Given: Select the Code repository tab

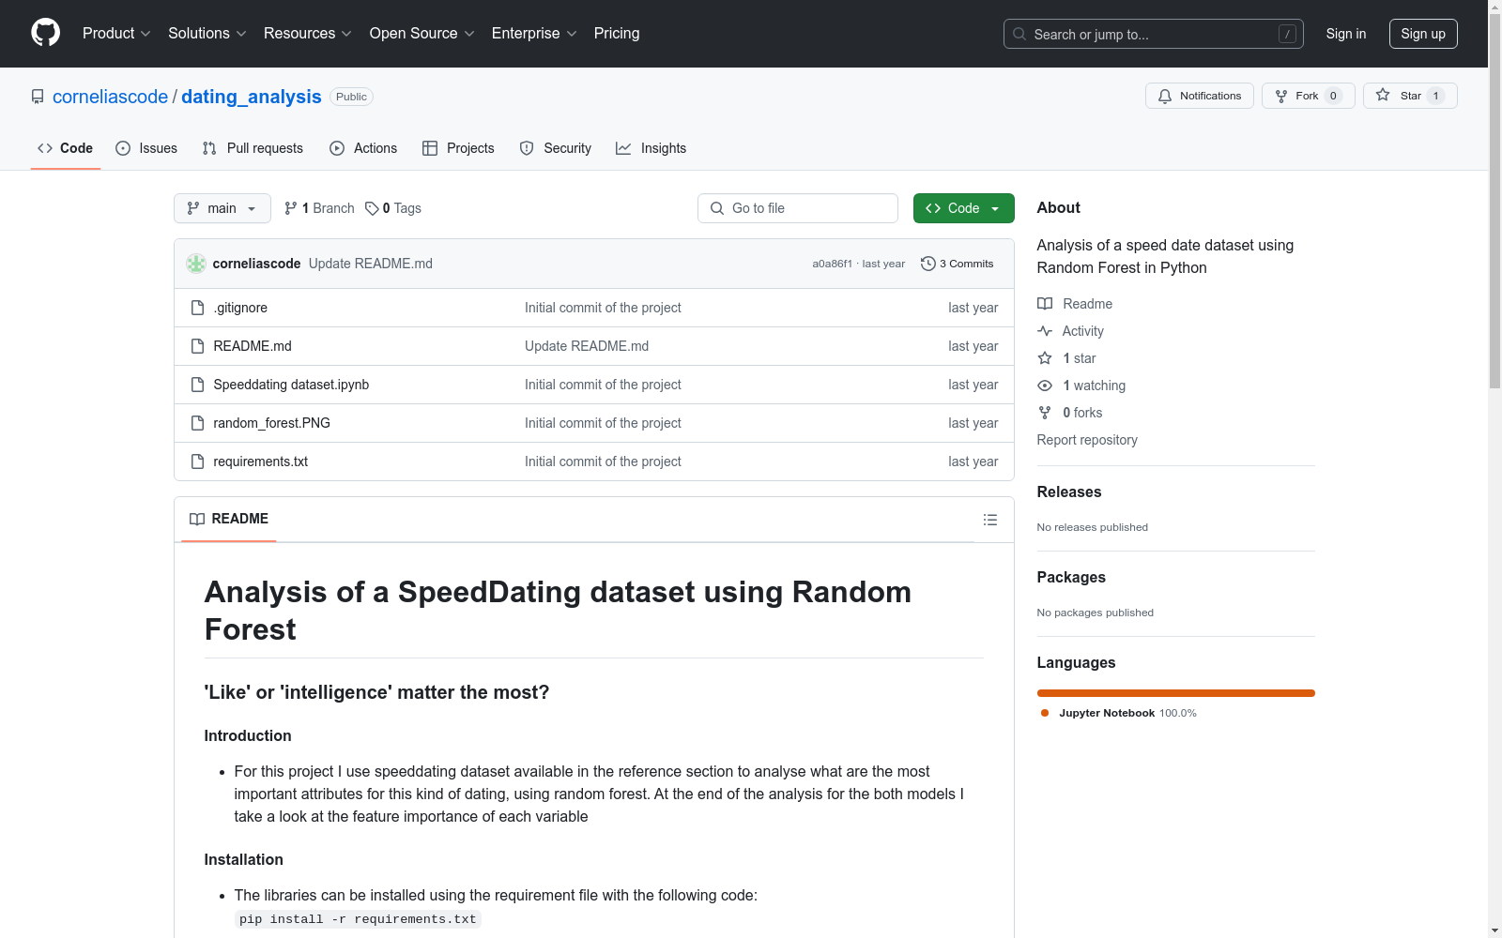Looking at the screenshot, I should (x=66, y=148).
